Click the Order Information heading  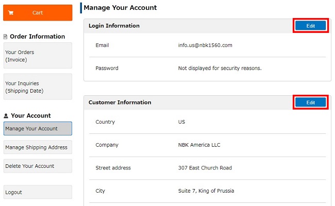tap(38, 37)
